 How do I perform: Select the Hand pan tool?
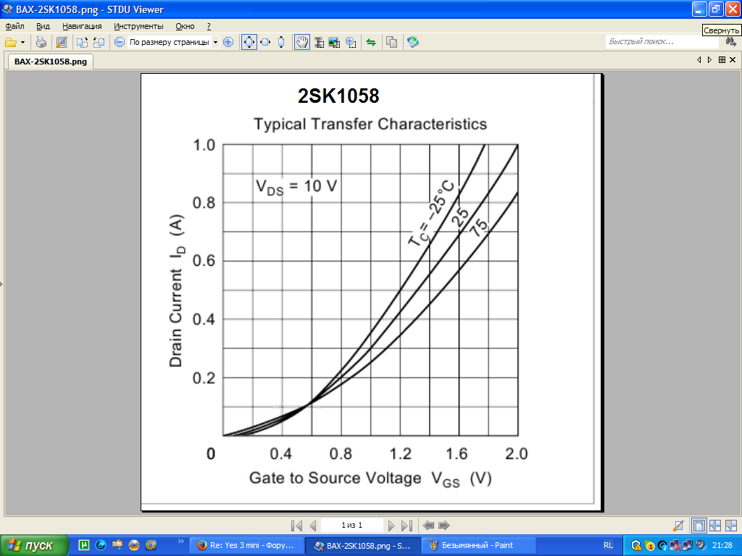302,43
